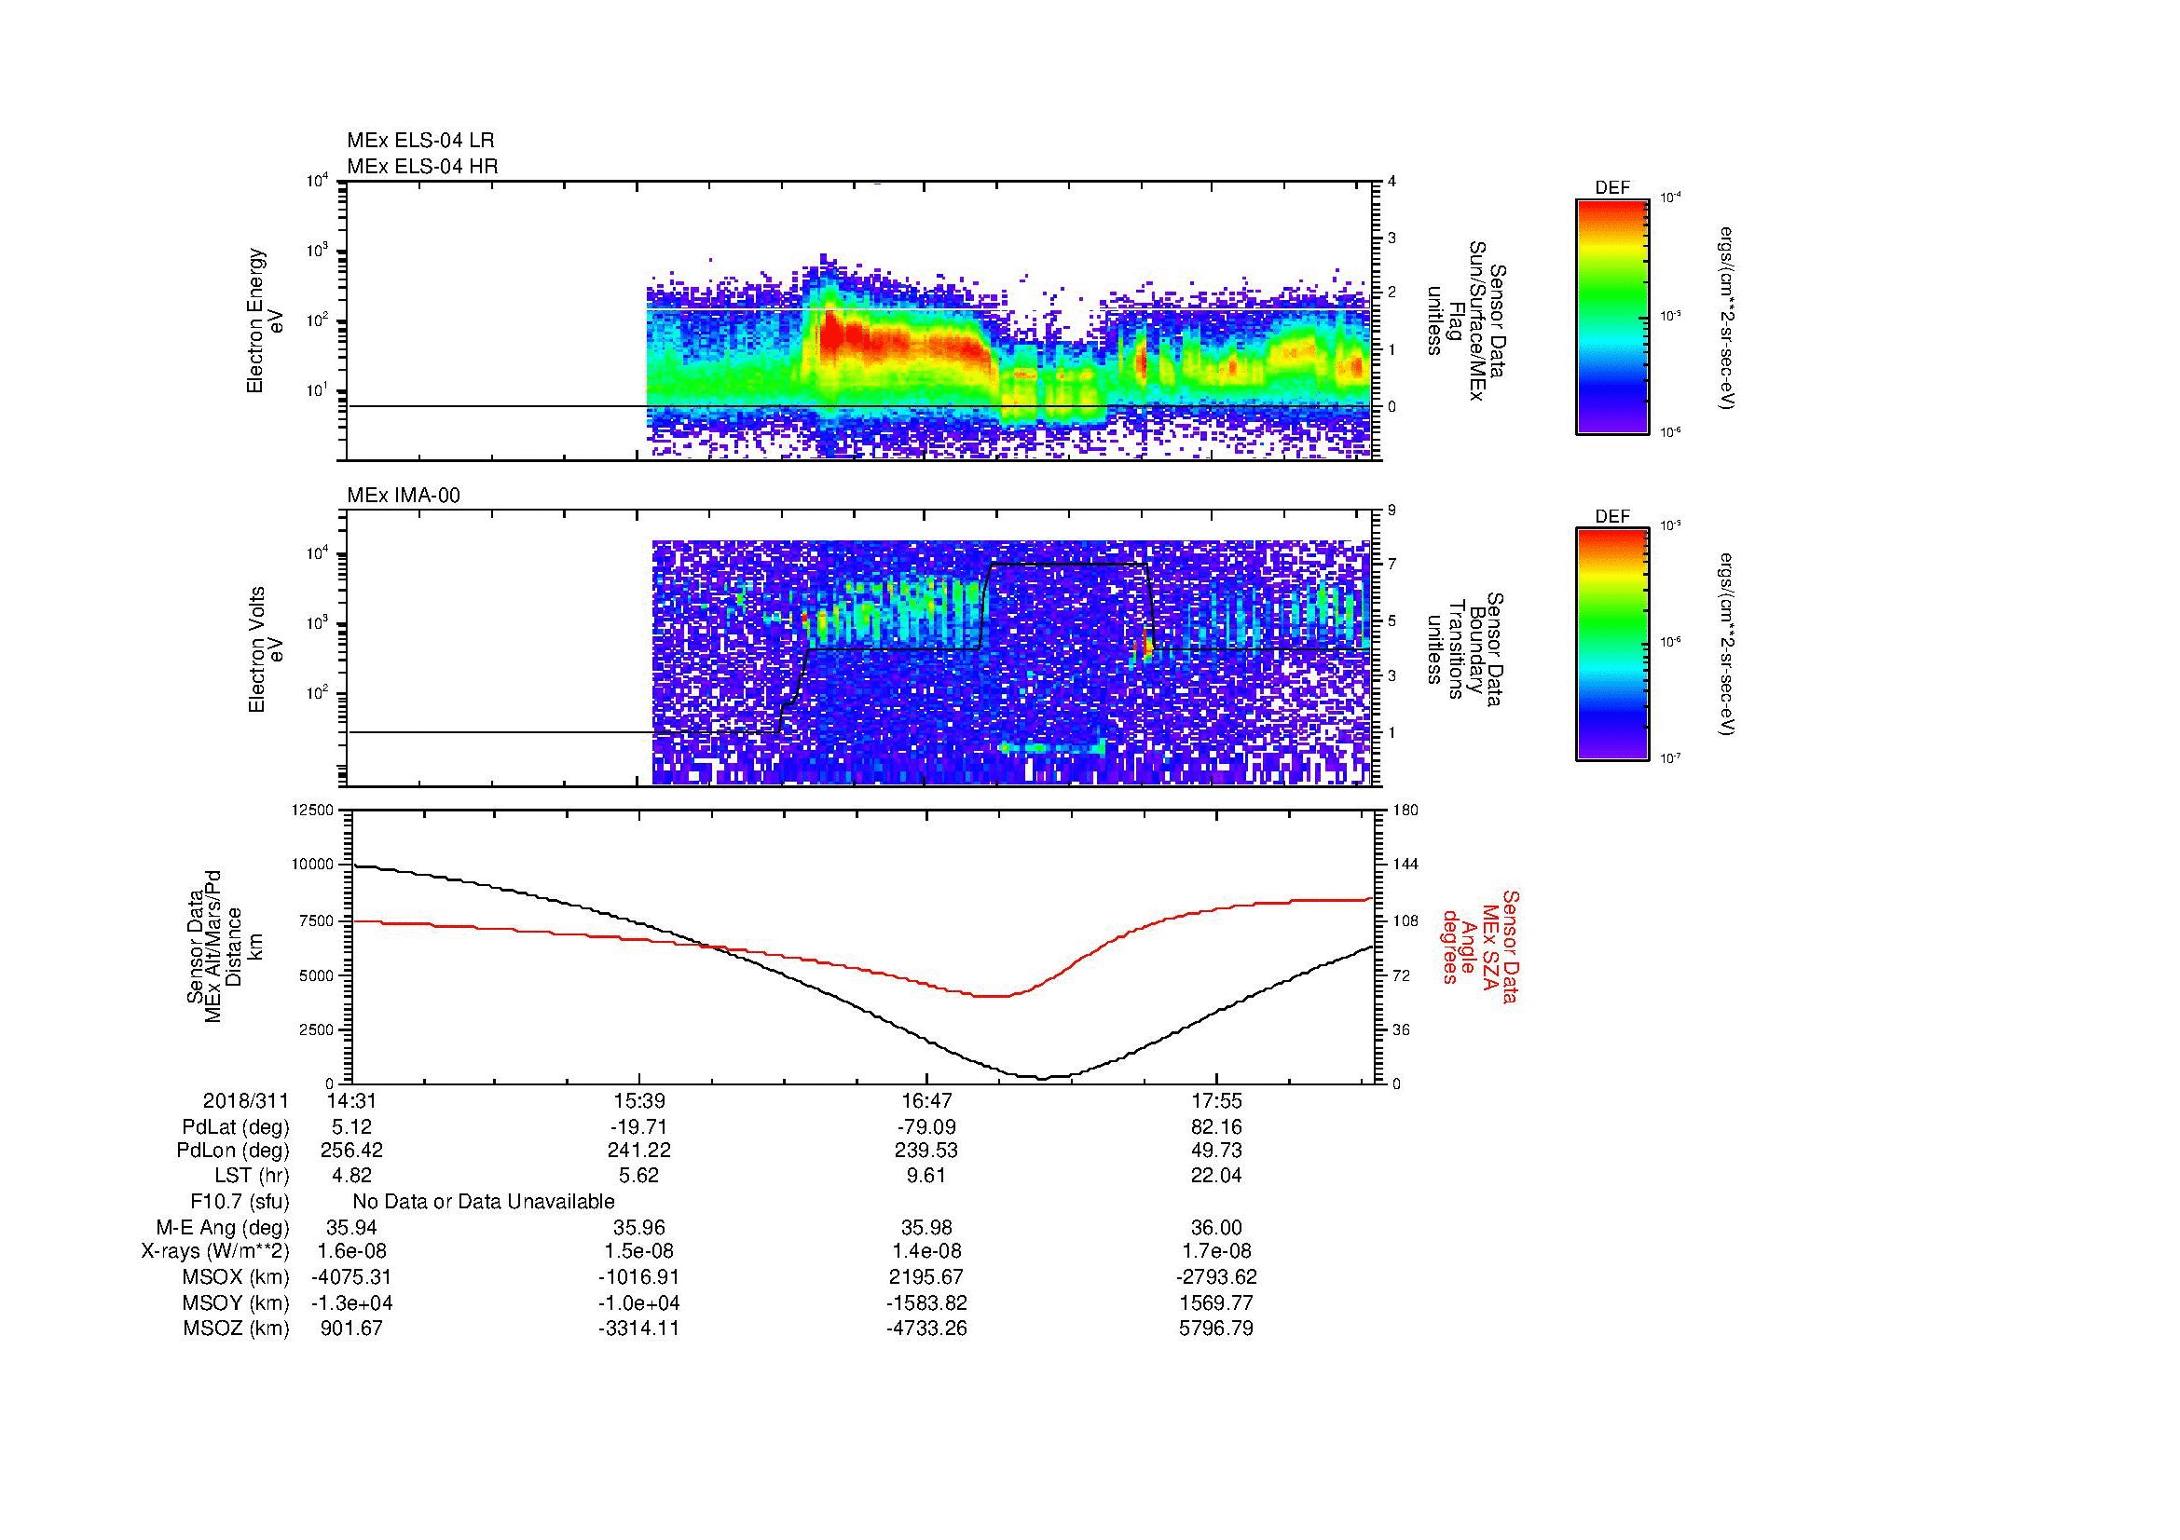Image resolution: width=2180 pixels, height=1540 pixels.
Task: Click the 'MEx ELS-04 HR' plot title
Action: tap(422, 167)
